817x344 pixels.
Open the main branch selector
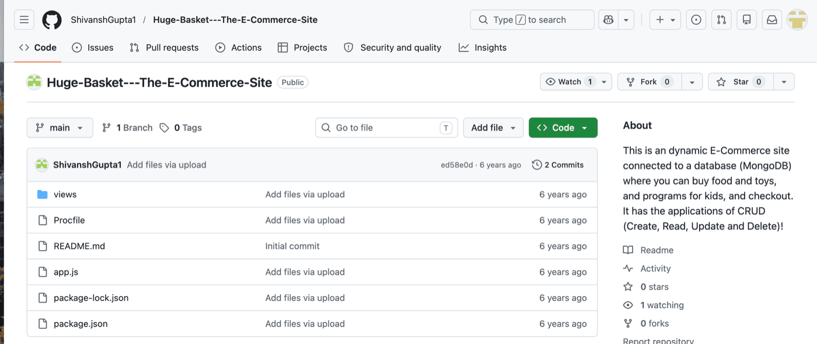click(x=60, y=128)
